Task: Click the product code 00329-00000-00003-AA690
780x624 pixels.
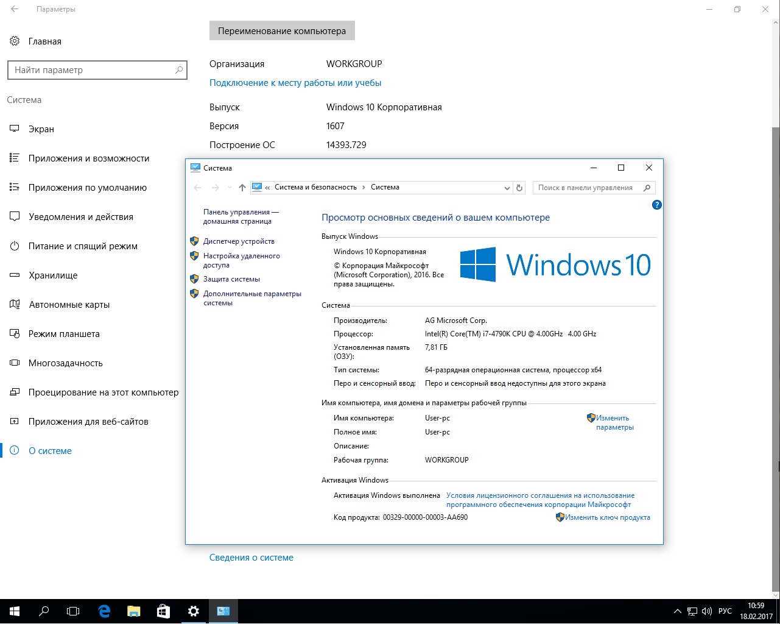Action: click(x=425, y=517)
